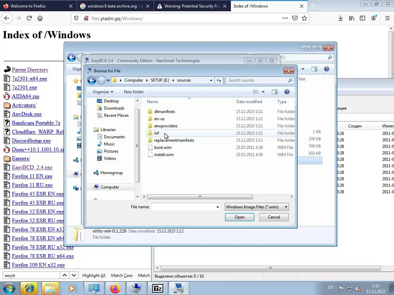
Task: Open file type filter Windows Image Files dropdown
Action: click(x=257, y=207)
